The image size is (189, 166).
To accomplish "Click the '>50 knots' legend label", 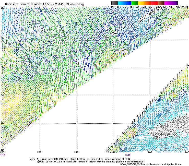I will click(182, 7).
